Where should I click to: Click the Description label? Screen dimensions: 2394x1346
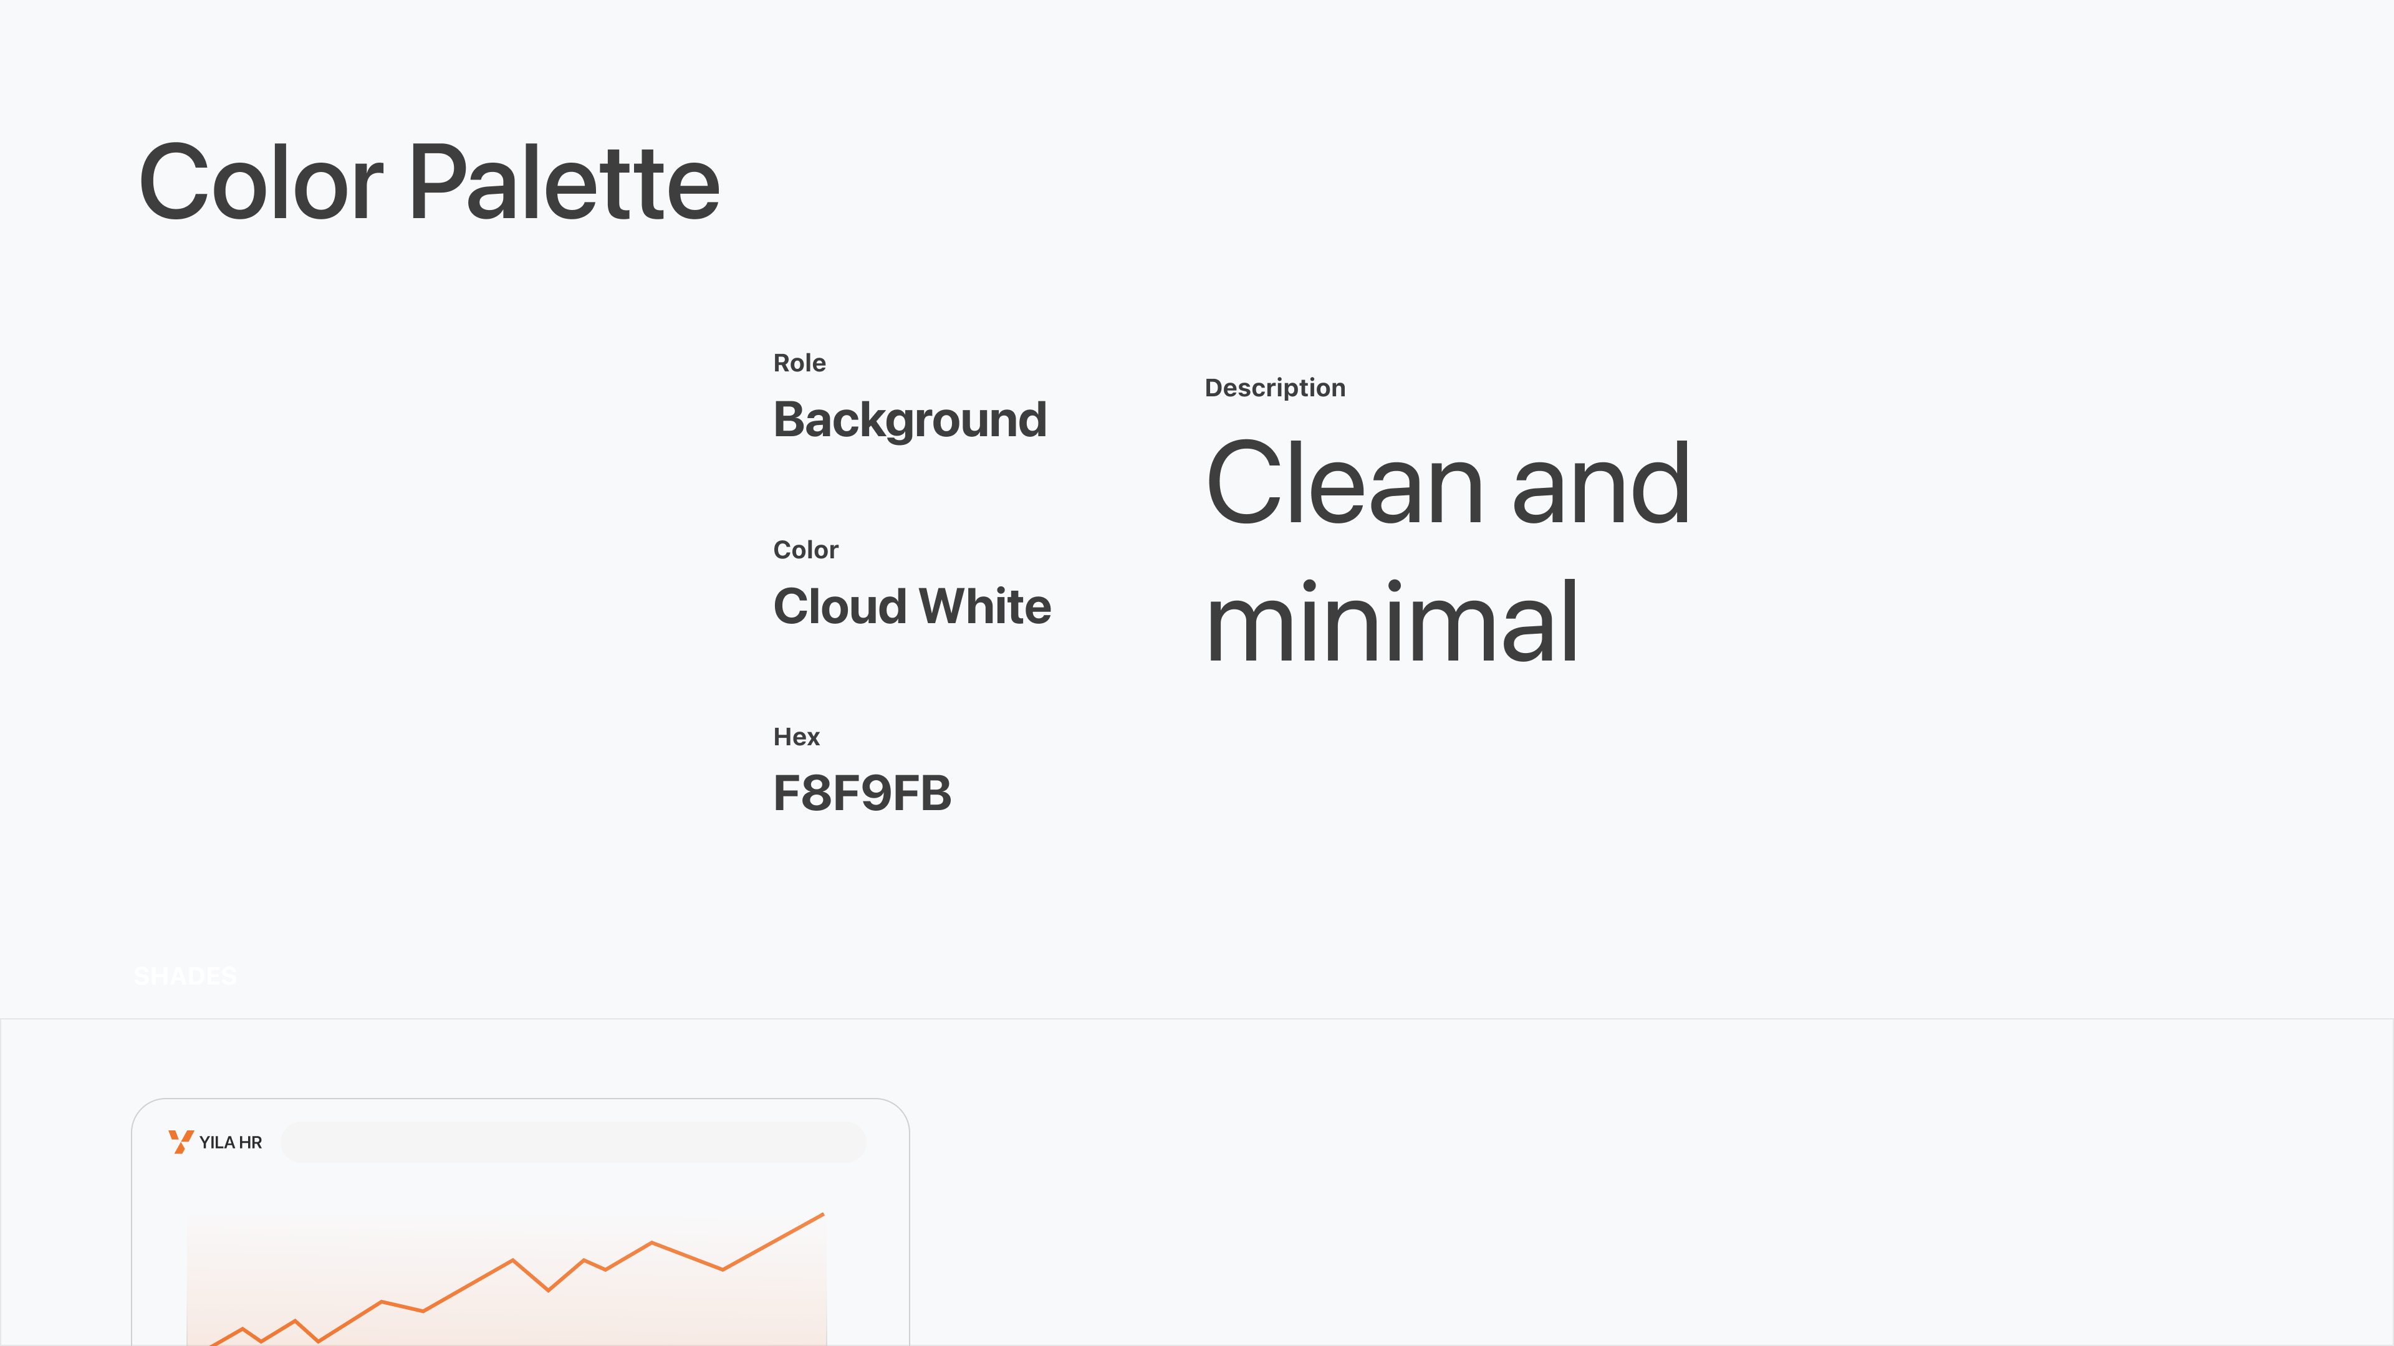(x=1274, y=388)
